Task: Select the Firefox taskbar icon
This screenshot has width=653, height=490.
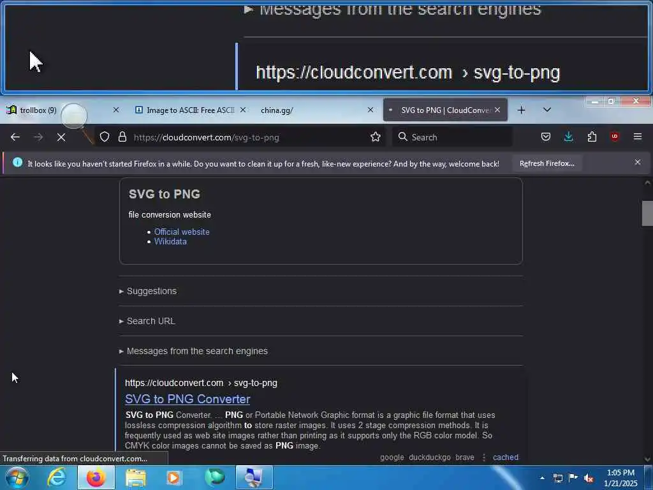Action: tap(96, 477)
